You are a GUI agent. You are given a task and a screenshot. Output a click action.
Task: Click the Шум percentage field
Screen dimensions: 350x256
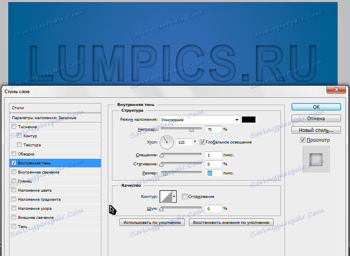[x=214, y=209]
